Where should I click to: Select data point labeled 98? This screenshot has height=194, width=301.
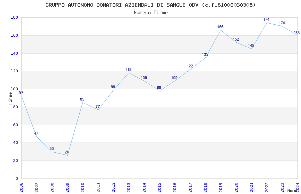click(x=159, y=87)
